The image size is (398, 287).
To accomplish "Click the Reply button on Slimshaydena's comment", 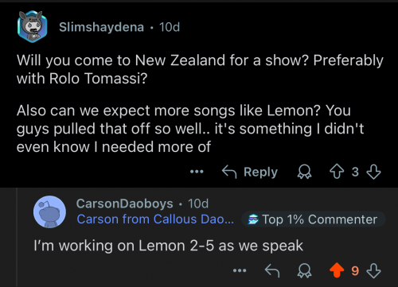I will coord(250,172).
